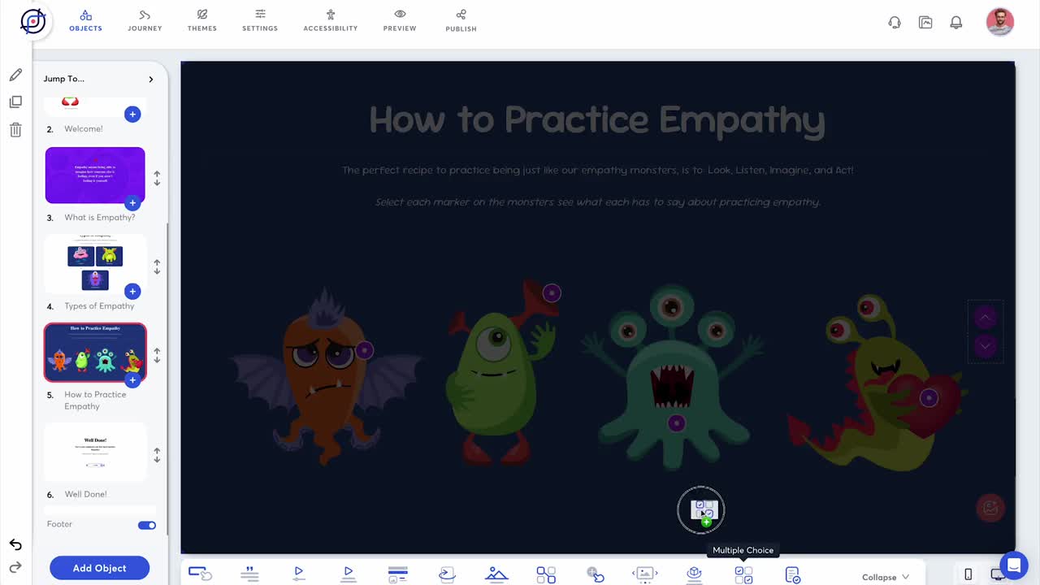Screen dimensions: 1040x585
Task: Open the notifications bell
Action: 956,23
